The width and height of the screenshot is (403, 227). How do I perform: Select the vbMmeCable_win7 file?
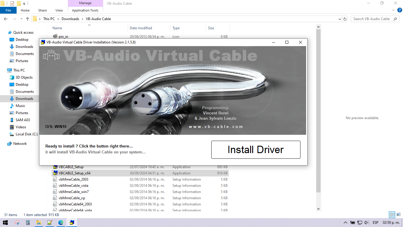[140, 192]
